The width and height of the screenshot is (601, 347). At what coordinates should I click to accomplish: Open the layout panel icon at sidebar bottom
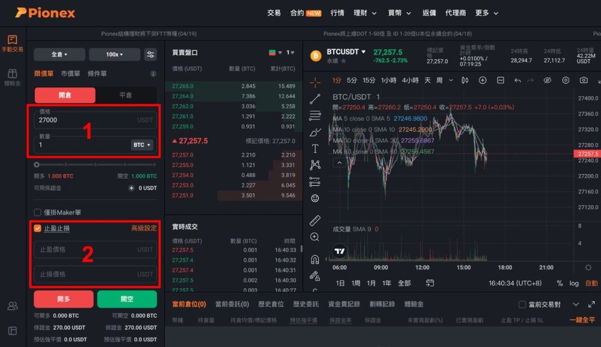[x=12, y=331]
